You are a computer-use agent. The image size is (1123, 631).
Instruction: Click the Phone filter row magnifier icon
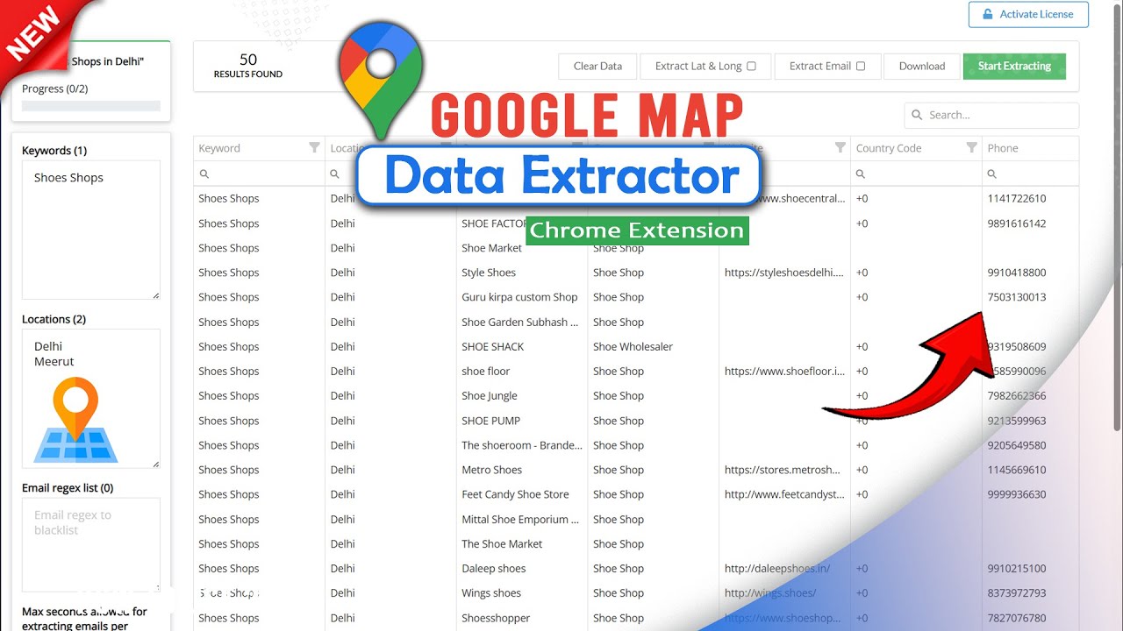click(x=992, y=174)
